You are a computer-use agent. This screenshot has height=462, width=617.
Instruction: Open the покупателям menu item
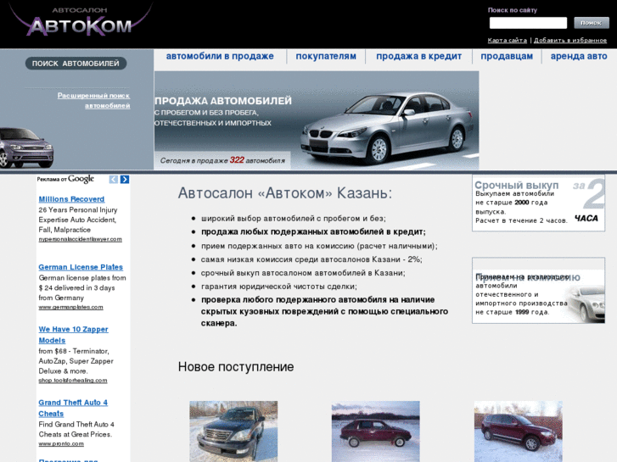point(326,56)
